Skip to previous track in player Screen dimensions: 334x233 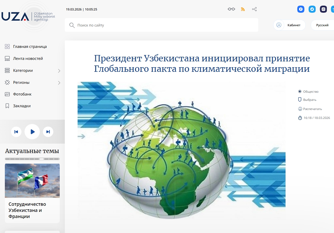point(16,132)
